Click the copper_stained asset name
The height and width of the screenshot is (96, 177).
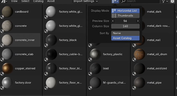pyautogui.click(x=25, y=69)
